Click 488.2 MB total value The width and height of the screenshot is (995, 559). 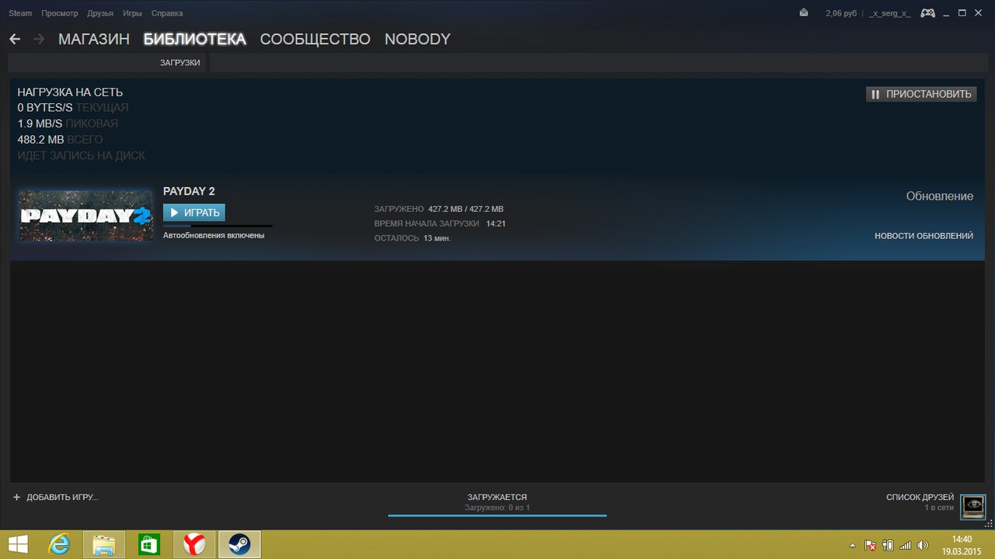pyautogui.click(x=40, y=140)
